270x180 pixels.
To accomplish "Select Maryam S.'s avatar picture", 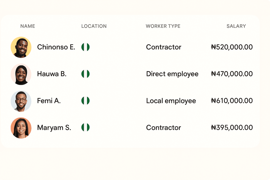I will 21,127.
